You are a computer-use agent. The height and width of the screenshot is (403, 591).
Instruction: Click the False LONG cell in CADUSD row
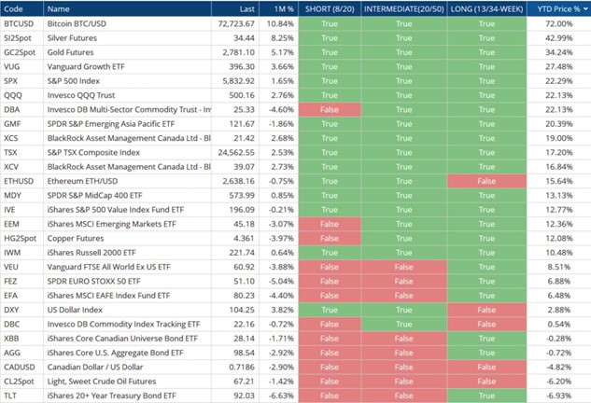[x=486, y=368]
